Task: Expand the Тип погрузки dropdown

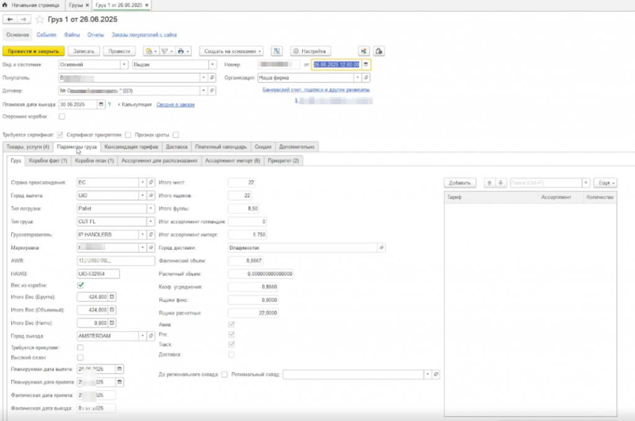Action: tap(151, 208)
